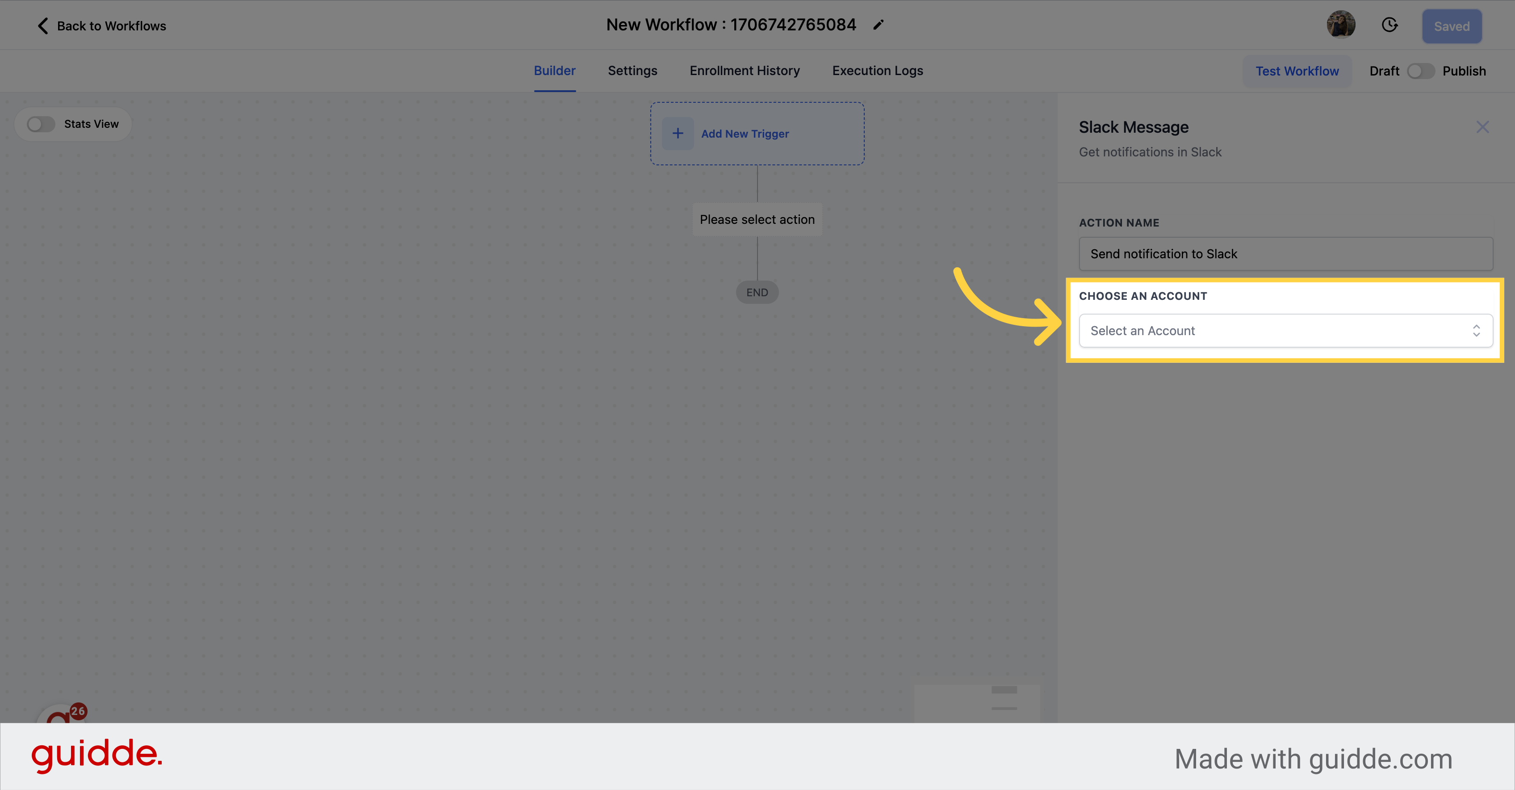Open the Select an Account dropdown

(x=1285, y=331)
